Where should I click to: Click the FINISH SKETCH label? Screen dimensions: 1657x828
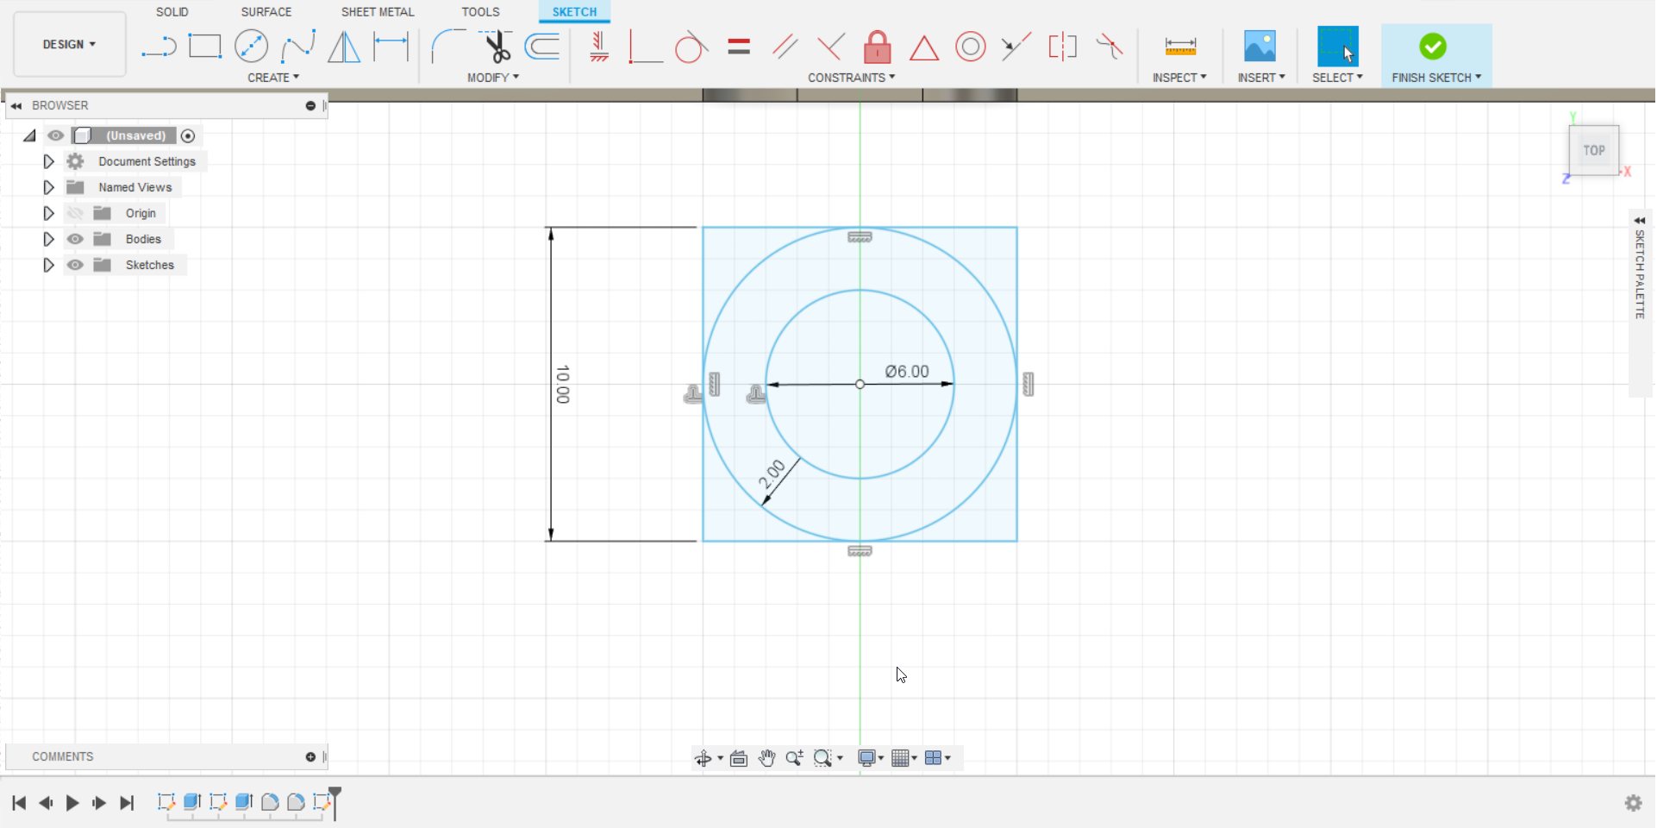coord(1436,78)
